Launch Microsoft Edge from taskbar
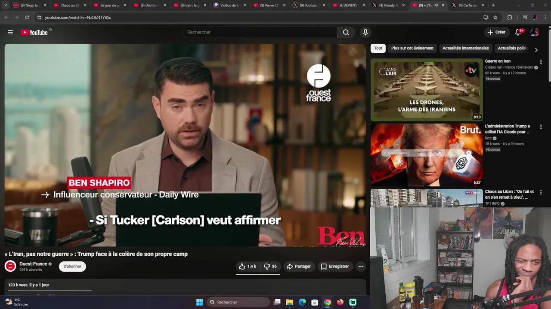Image resolution: width=551 pixels, height=309 pixels. (x=302, y=302)
